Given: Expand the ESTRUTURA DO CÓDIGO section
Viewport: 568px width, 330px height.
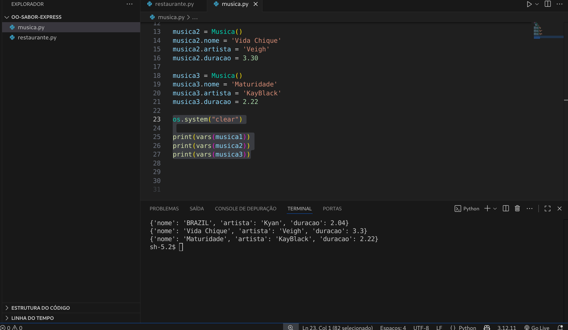Looking at the screenshot, I should click(x=40, y=308).
